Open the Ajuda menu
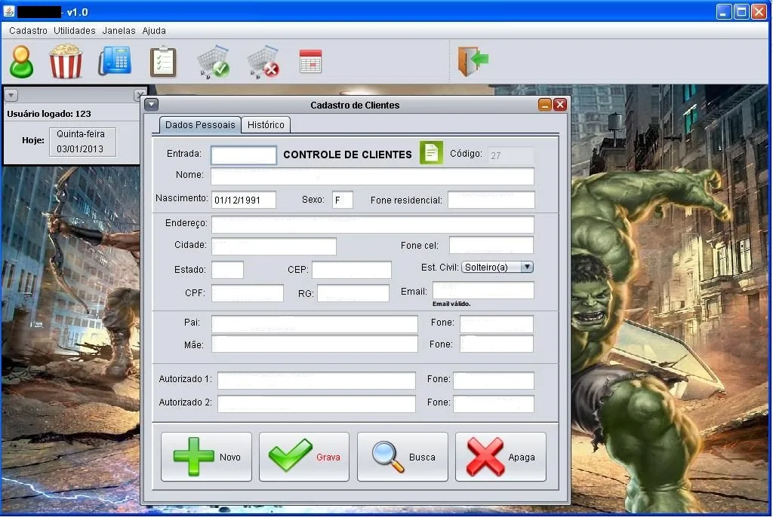The height and width of the screenshot is (517, 773). tap(154, 31)
